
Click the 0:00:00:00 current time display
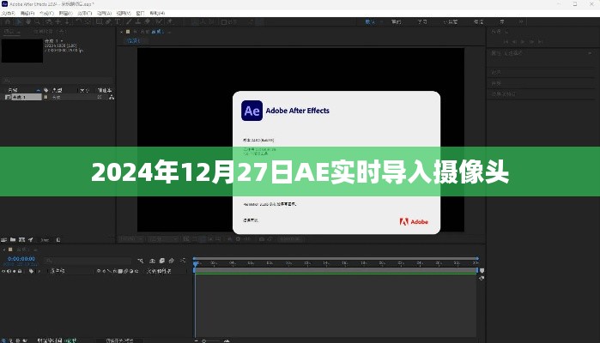tap(21, 258)
